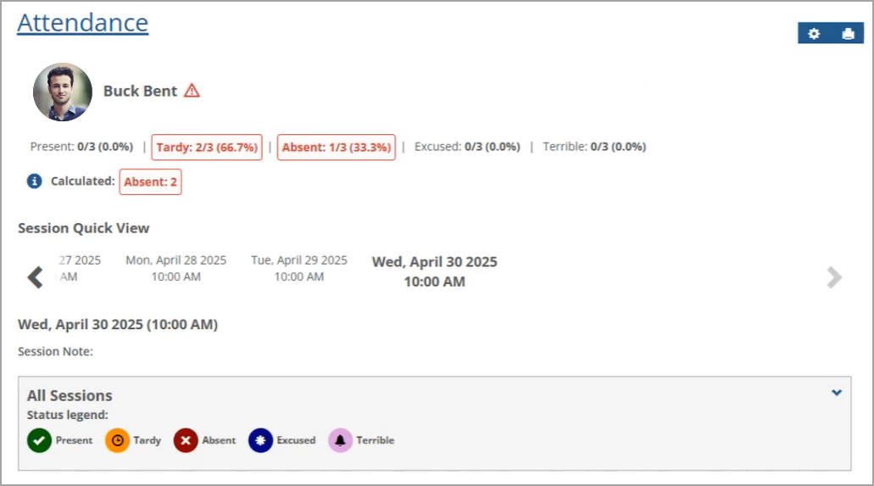The height and width of the screenshot is (486, 874).
Task: Click the Absent: 1/3 (33.3%) badge
Action: pos(336,148)
